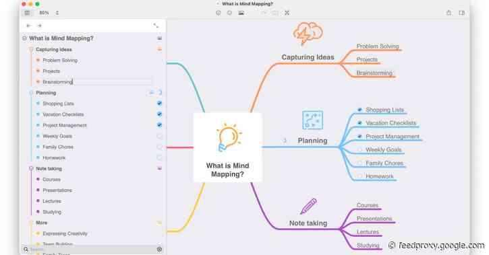Collapse the Note taking outline group

coord(31,169)
